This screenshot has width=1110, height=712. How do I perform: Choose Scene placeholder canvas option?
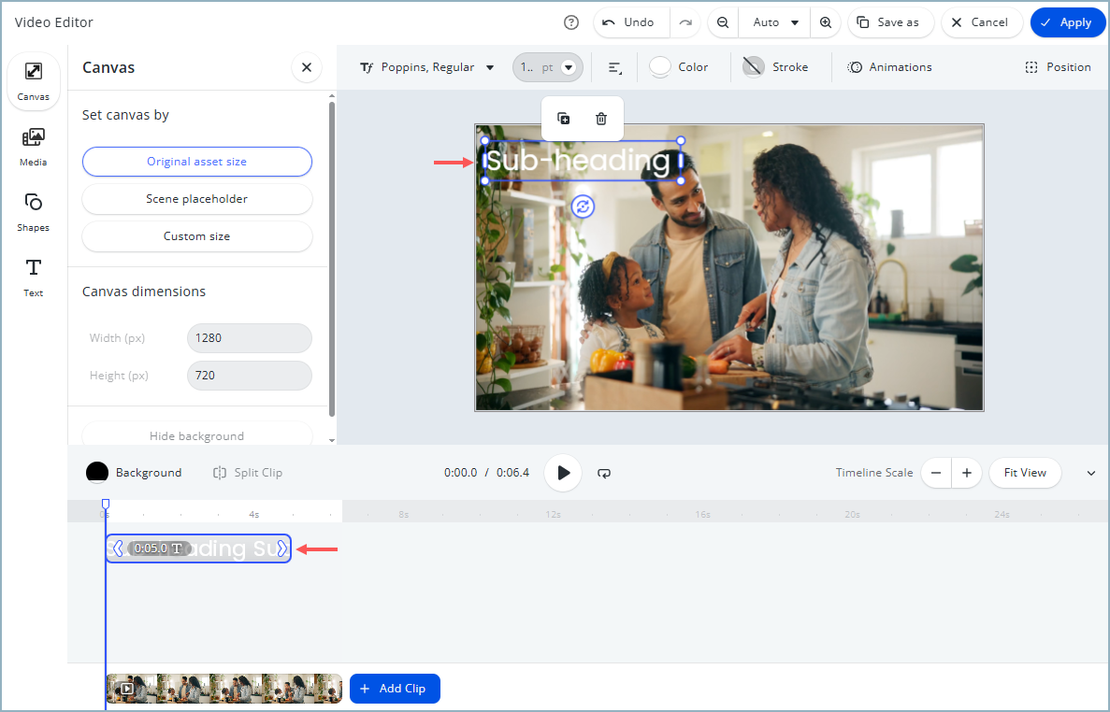(196, 199)
